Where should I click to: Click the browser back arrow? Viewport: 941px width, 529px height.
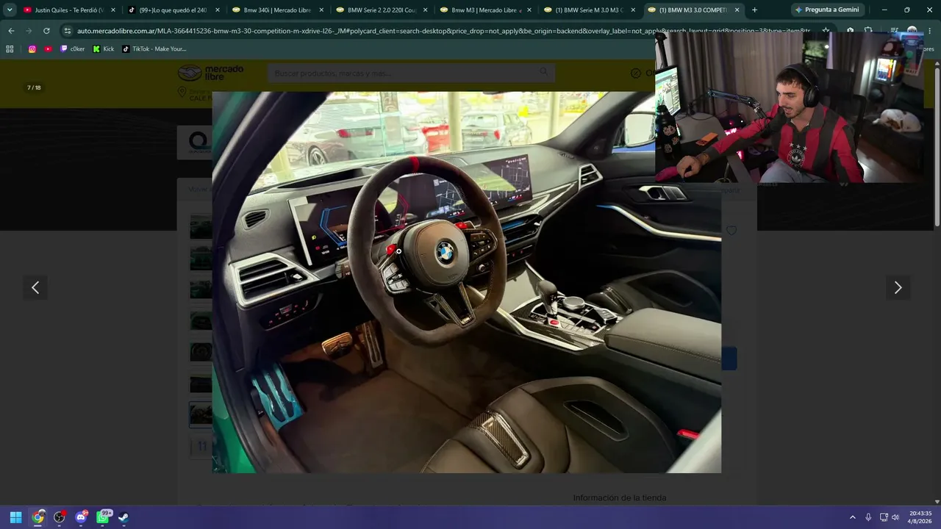coord(11,31)
